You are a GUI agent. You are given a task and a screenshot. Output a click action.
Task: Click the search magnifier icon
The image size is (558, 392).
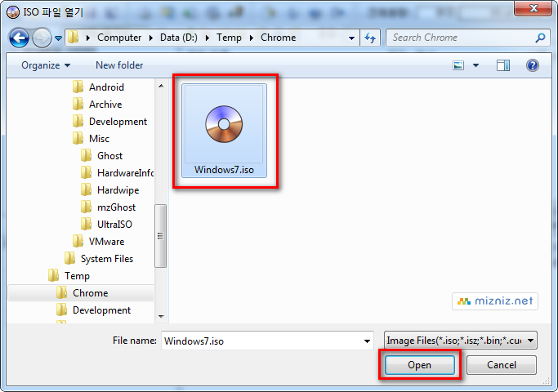click(x=540, y=38)
